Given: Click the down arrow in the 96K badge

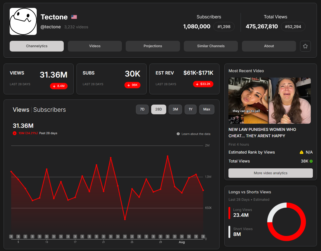Looking at the screenshot, I should (129, 85).
